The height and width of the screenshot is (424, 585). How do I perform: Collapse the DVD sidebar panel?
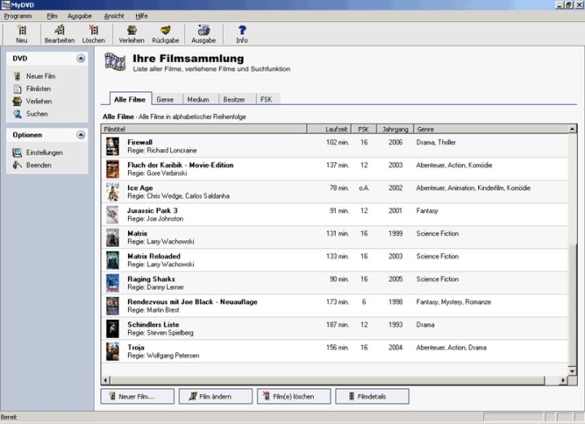pyautogui.click(x=80, y=59)
